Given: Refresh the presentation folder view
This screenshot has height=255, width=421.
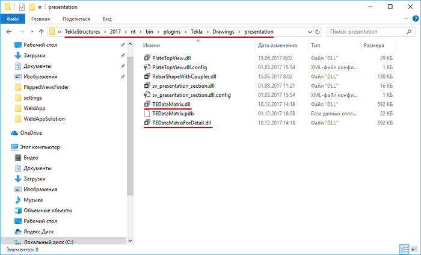Looking at the screenshot, I should 318,32.
